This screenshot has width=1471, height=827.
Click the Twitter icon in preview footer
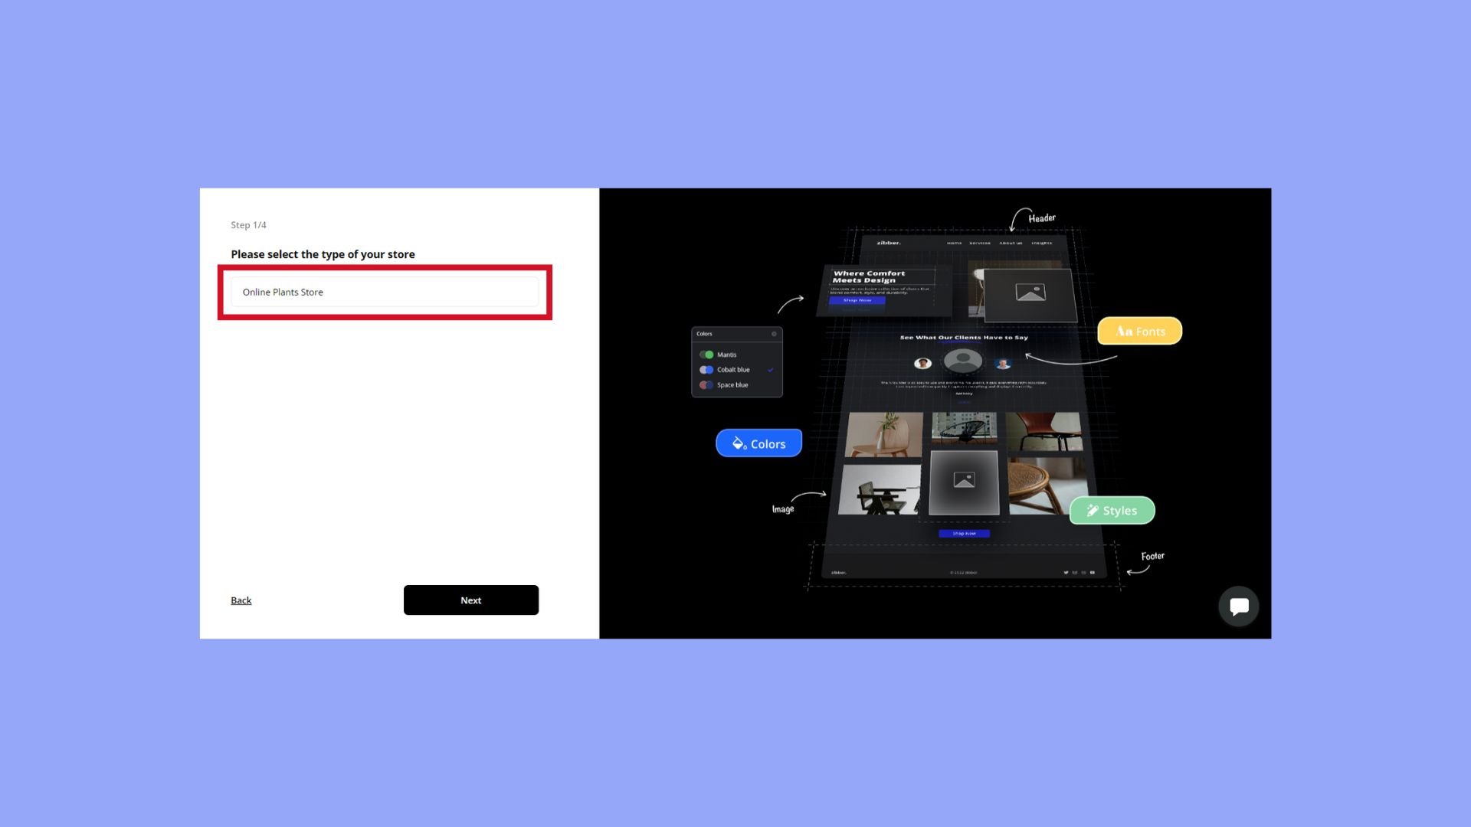click(x=1066, y=572)
